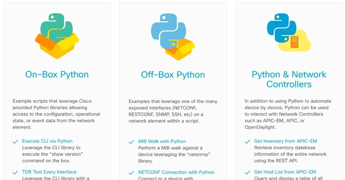Click checkmark beside TDR Test Every Interface
Viewport: 345px width, 180px height.
click(15, 172)
